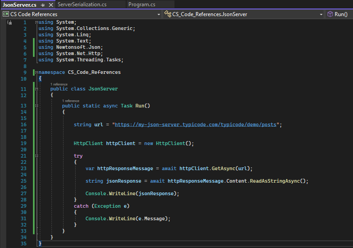Click line number 19 in the margin
353x248 pixels.
click(x=23, y=143)
